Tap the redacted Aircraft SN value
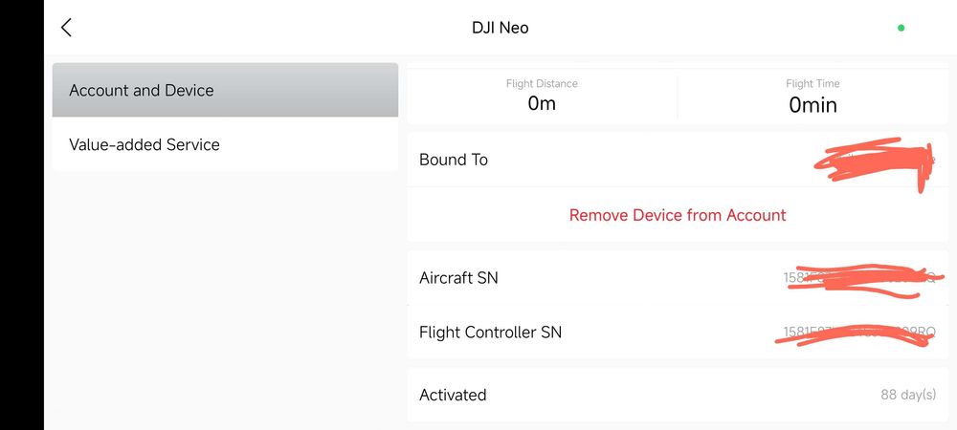The height and width of the screenshot is (430, 957). click(859, 278)
